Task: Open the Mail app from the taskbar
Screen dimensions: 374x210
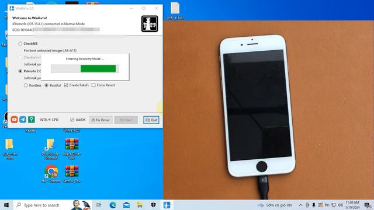Action: [126, 205]
